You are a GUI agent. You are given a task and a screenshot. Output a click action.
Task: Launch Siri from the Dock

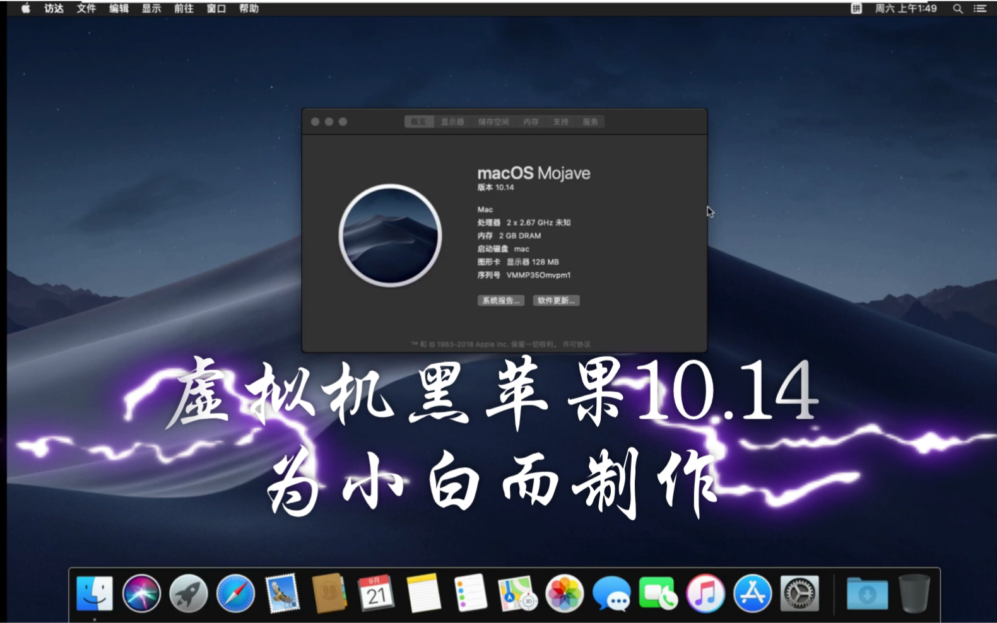[141, 593]
